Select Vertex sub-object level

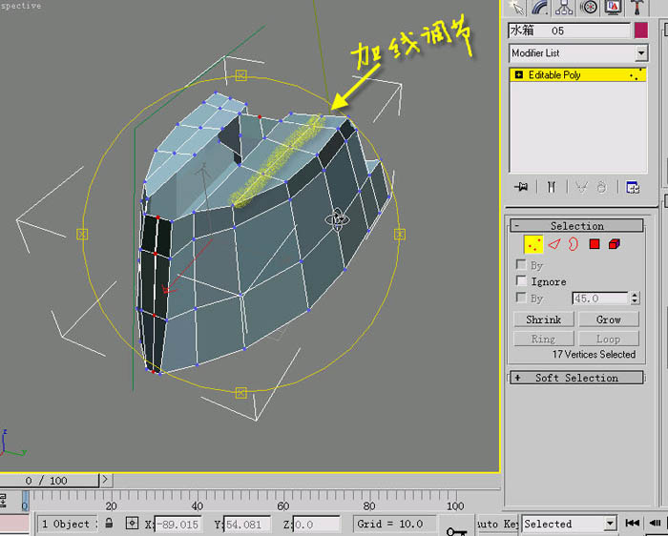click(533, 244)
